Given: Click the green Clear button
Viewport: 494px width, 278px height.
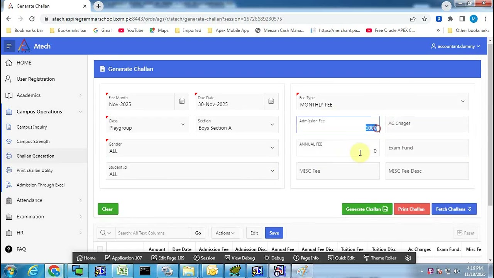Looking at the screenshot, I should pos(108,209).
